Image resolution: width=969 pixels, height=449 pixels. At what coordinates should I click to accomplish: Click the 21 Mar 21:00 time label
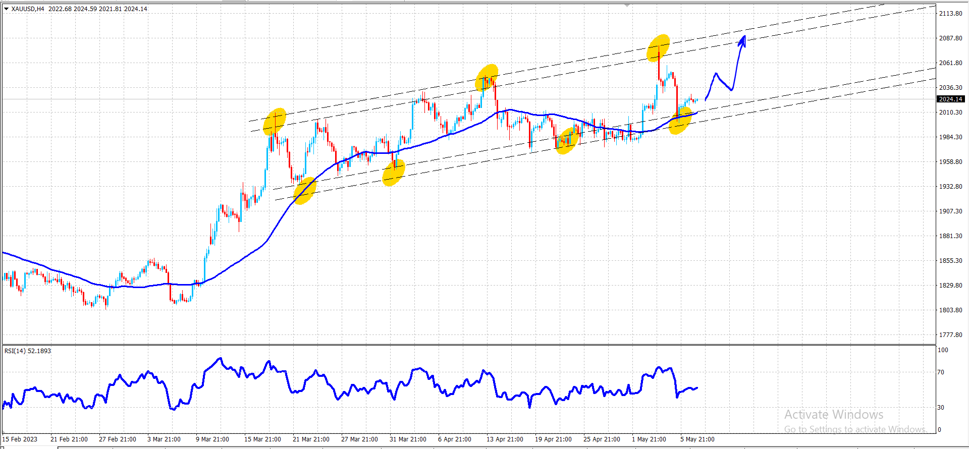click(x=311, y=439)
